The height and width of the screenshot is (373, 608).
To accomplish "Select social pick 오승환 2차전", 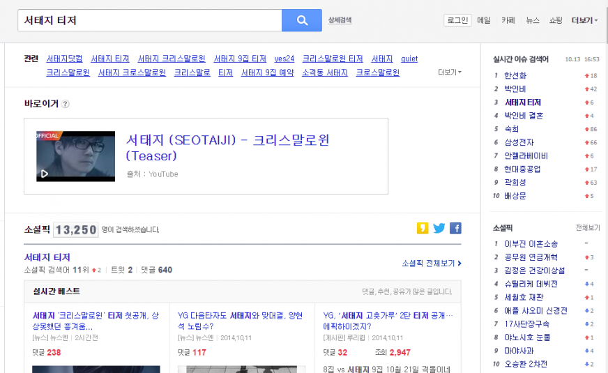I will (526, 364).
